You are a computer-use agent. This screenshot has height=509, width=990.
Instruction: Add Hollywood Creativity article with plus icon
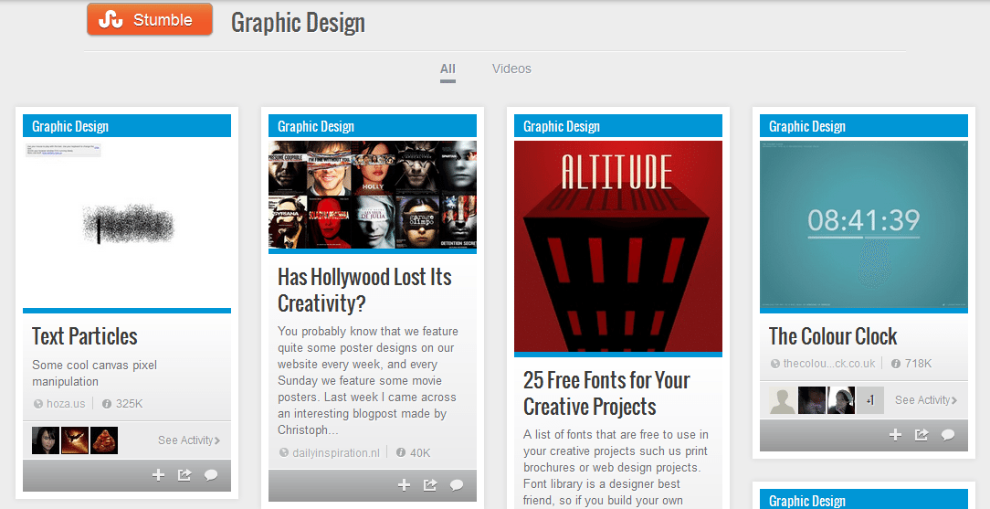pos(404,485)
